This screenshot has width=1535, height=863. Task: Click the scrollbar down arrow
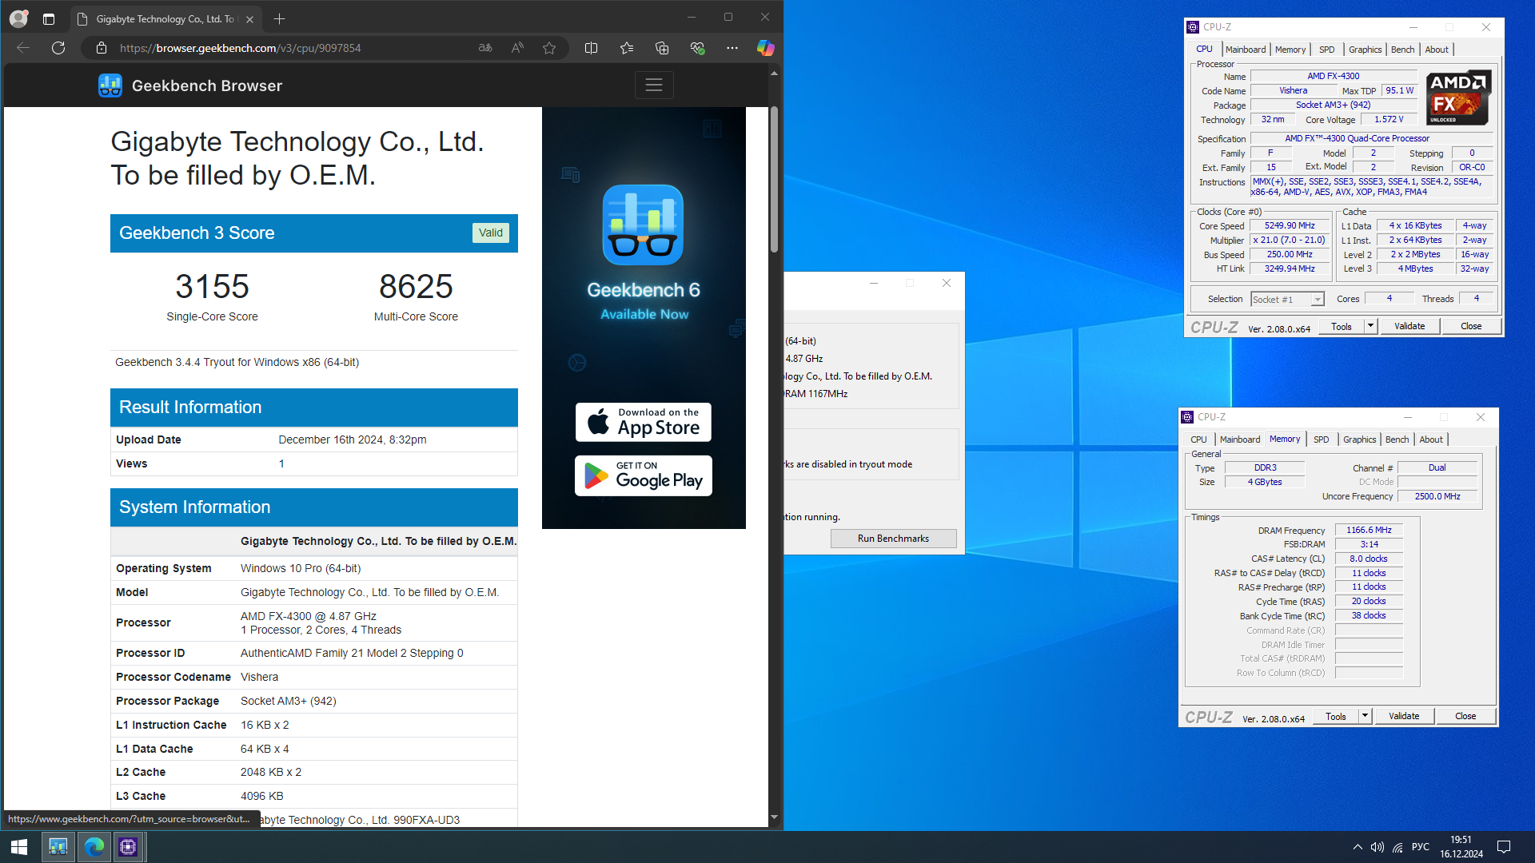pos(774,817)
